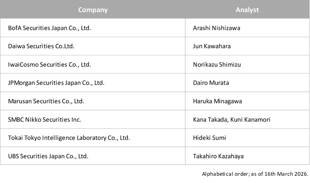Image resolution: width=310 pixels, height=183 pixels.
Task: Select analyst Jun Kawahara cell
Action: tap(212, 46)
